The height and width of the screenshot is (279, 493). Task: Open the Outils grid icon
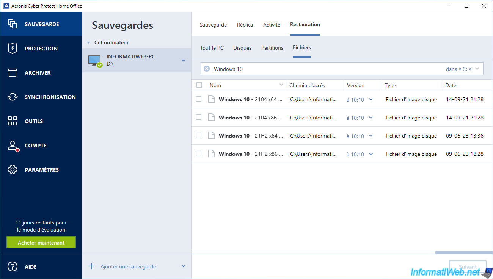click(13, 121)
